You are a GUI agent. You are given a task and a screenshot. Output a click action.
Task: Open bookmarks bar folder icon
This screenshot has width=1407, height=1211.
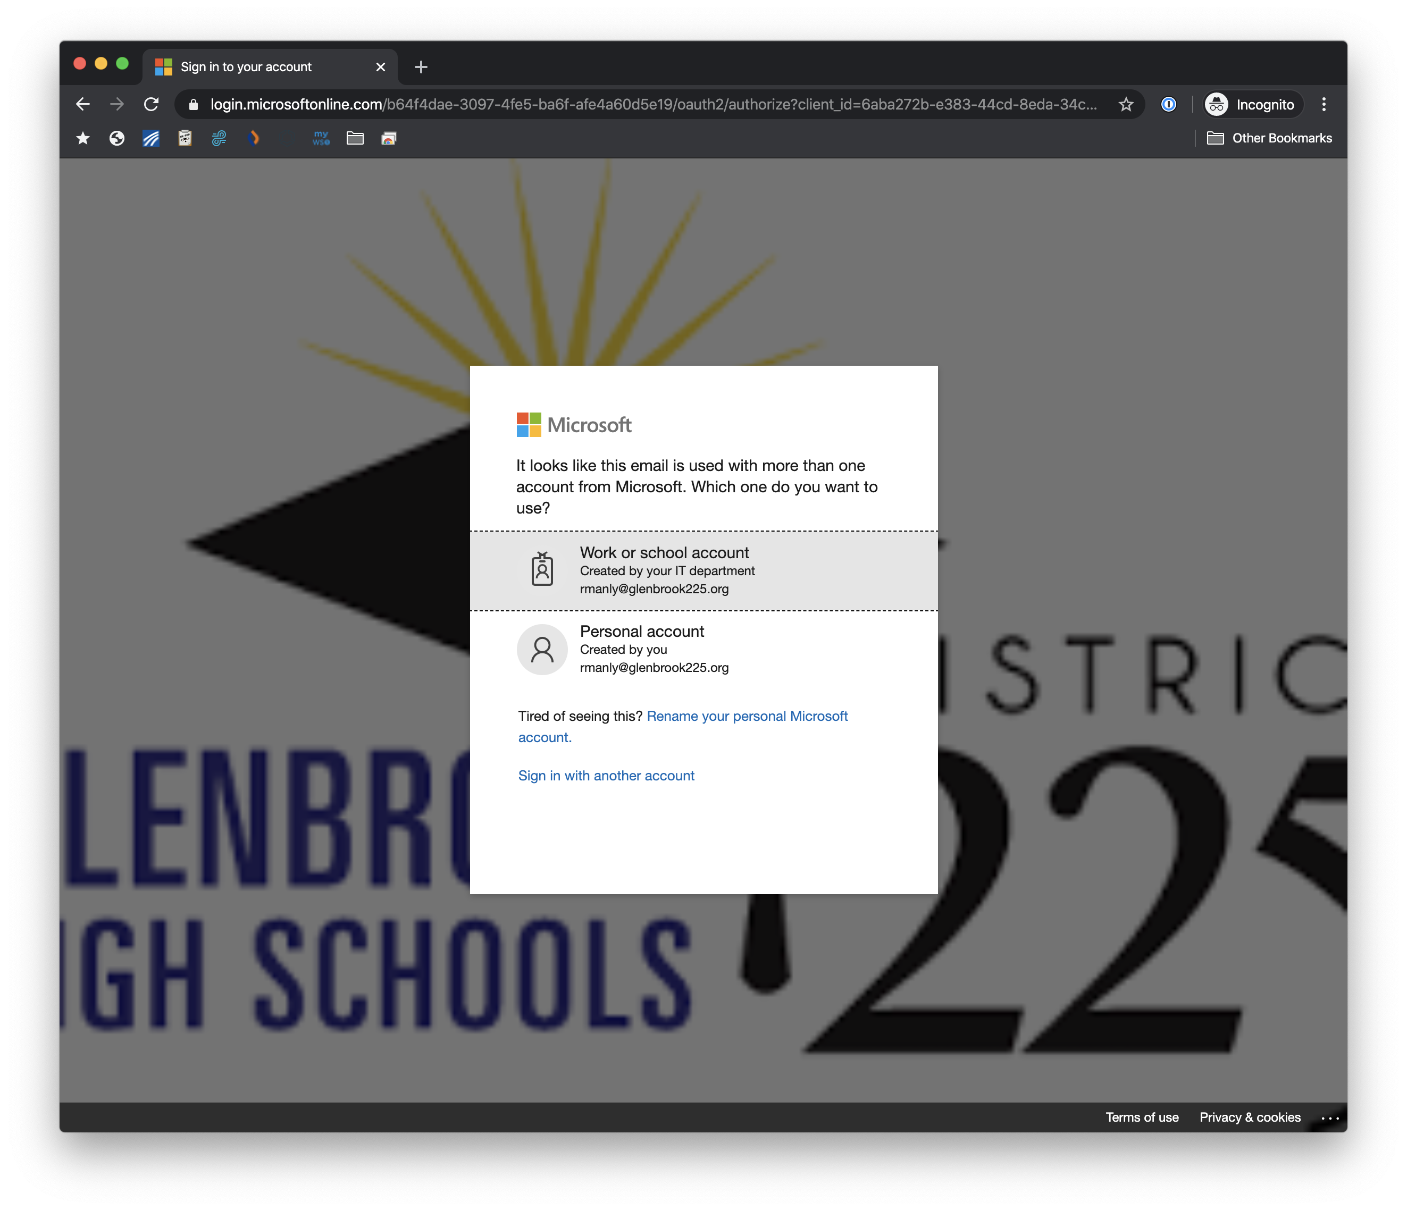click(355, 138)
